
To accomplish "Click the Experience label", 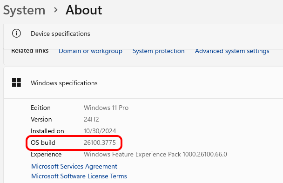I will (46, 155).
